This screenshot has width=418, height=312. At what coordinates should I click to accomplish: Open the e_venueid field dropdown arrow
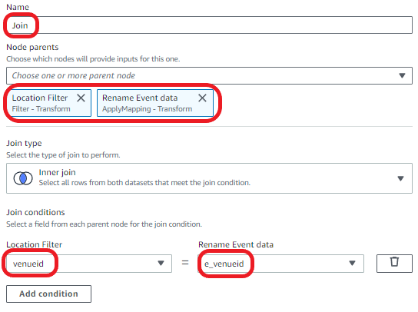352,263
